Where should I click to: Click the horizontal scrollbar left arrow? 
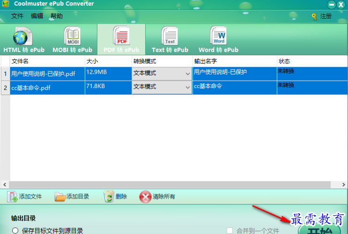[5, 184]
